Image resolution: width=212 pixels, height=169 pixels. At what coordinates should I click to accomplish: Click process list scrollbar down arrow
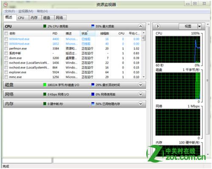pos(144,77)
